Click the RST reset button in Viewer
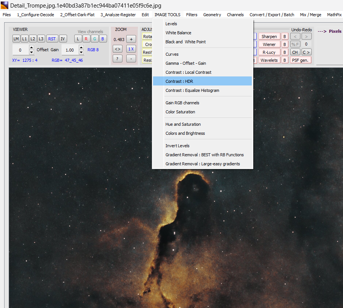The width and height of the screenshot is (343, 308). (52, 39)
